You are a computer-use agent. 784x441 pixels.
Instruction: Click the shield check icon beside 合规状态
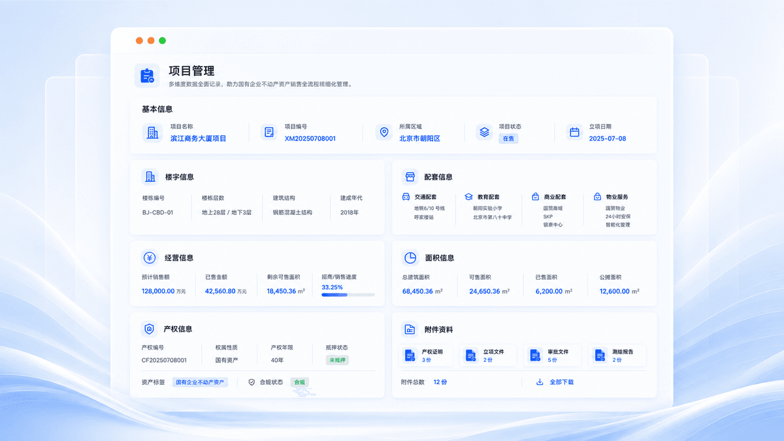click(x=252, y=382)
